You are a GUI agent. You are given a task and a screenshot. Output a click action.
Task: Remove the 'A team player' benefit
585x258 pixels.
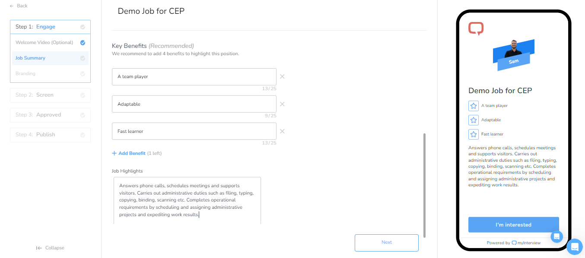(282, 76)
